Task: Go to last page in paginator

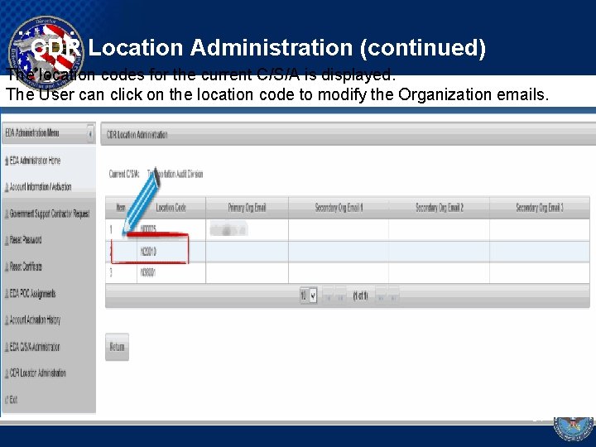Action: (394, 296)
